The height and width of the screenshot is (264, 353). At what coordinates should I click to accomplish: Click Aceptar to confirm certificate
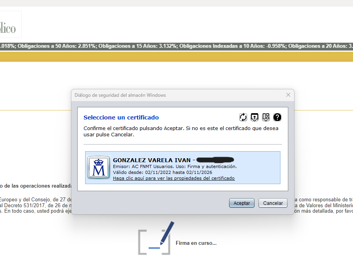242,203
